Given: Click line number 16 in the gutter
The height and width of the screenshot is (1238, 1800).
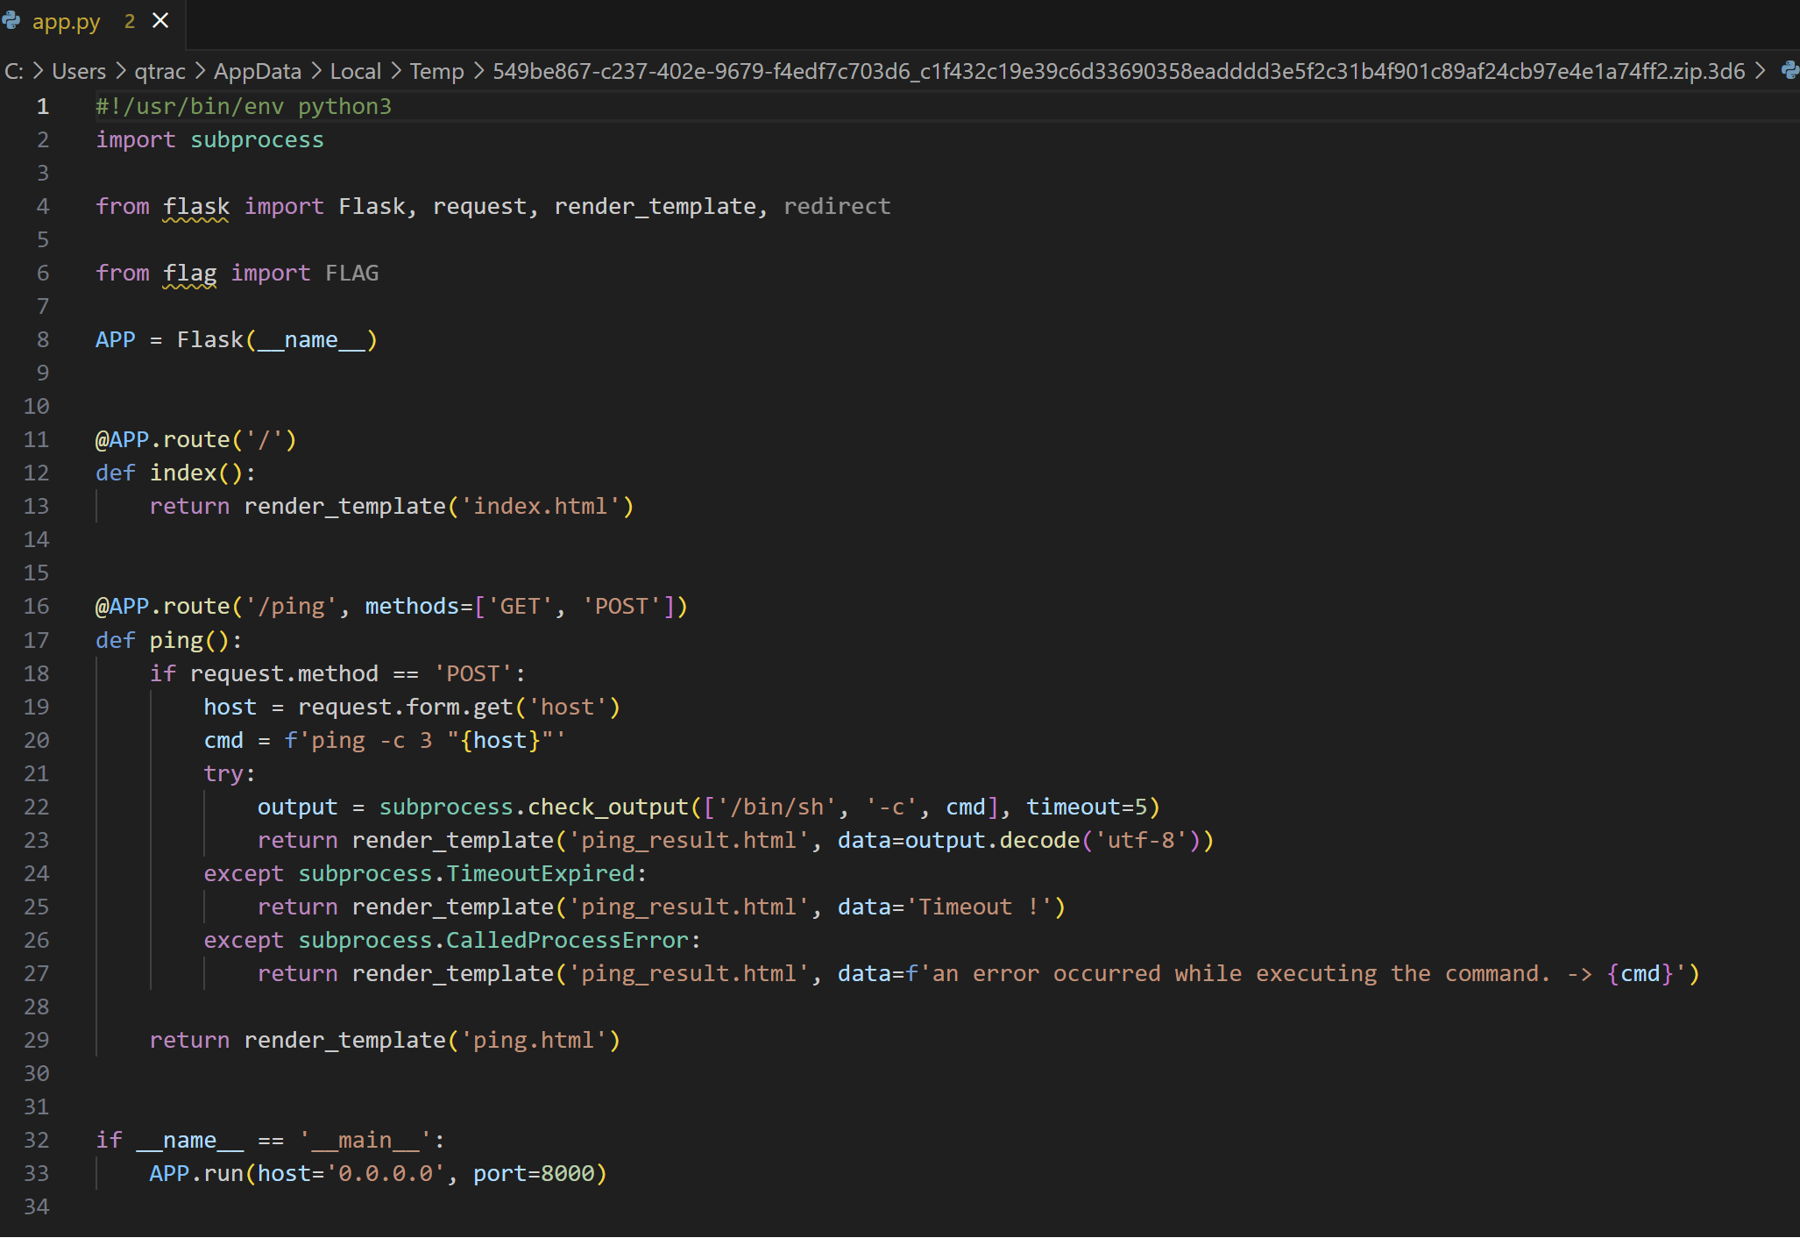Looking at the screenshot, I should pos(37,607).
